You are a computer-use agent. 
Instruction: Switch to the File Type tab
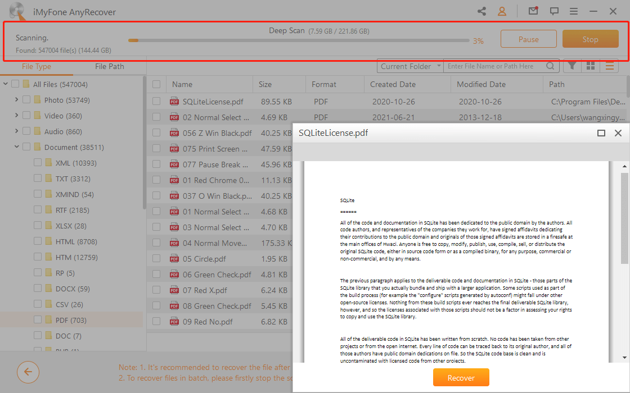[37, 67]
